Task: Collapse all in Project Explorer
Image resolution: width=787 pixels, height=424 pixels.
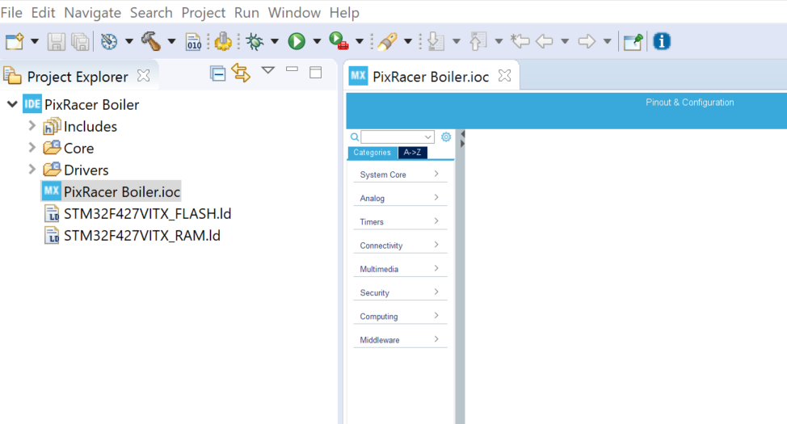Action: pos(218,73)
